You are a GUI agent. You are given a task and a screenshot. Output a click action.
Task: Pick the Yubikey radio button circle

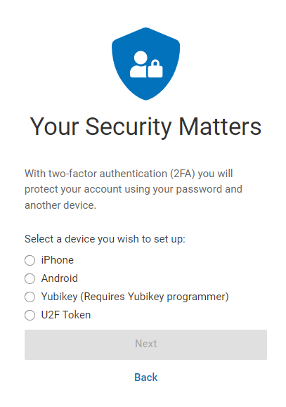pyautogui.click(x=30, y=297)
